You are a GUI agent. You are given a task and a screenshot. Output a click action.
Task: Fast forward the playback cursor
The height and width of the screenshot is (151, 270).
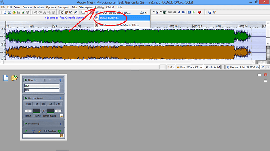[179, 12]
